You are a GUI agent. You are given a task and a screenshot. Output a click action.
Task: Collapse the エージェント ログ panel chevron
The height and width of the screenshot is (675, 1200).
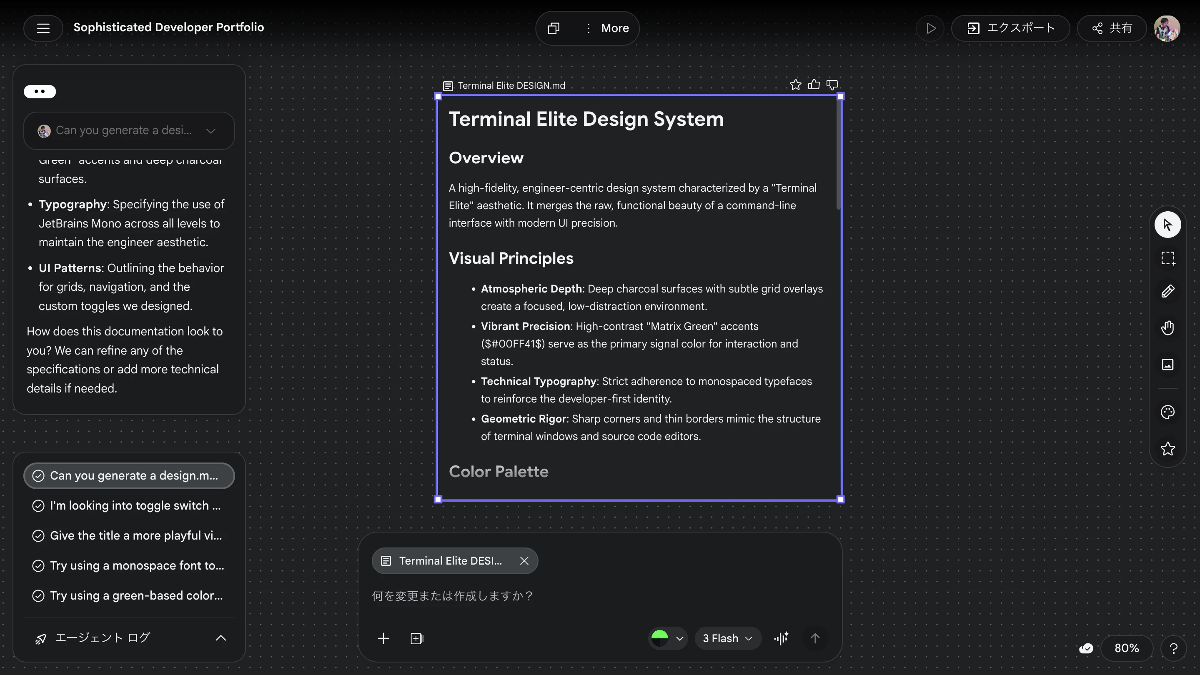point(221,638)
